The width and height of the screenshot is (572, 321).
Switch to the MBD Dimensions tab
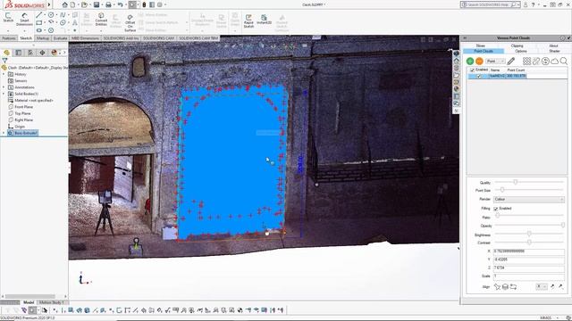tap(85, 38)
